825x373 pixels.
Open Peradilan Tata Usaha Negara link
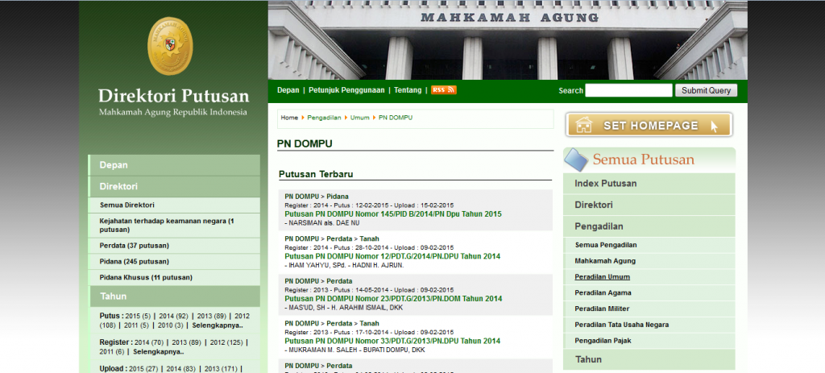click(x=622, y=325)
